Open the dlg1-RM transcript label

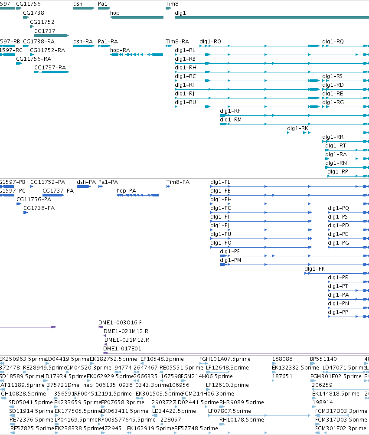coord(231,120)
